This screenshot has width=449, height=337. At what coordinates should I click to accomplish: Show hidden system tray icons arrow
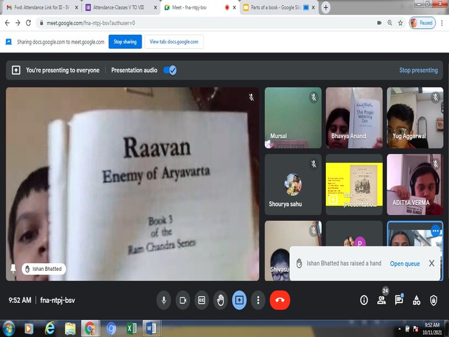point(400,329)
